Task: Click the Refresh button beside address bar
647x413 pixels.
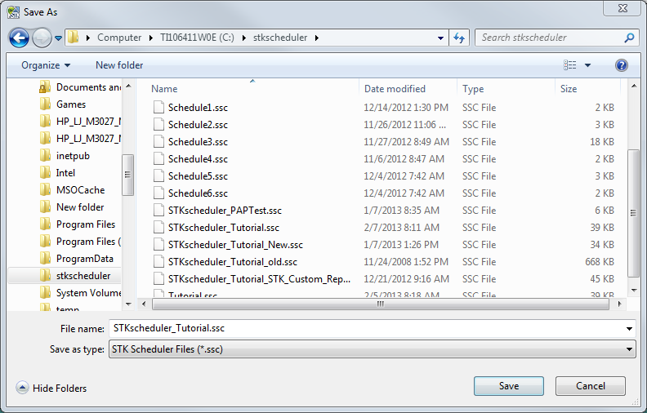Action: tap(459, 38)
